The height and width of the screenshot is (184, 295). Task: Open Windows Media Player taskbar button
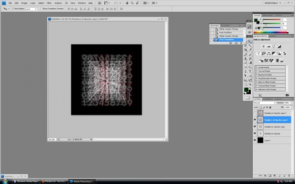tap(27, 182)
